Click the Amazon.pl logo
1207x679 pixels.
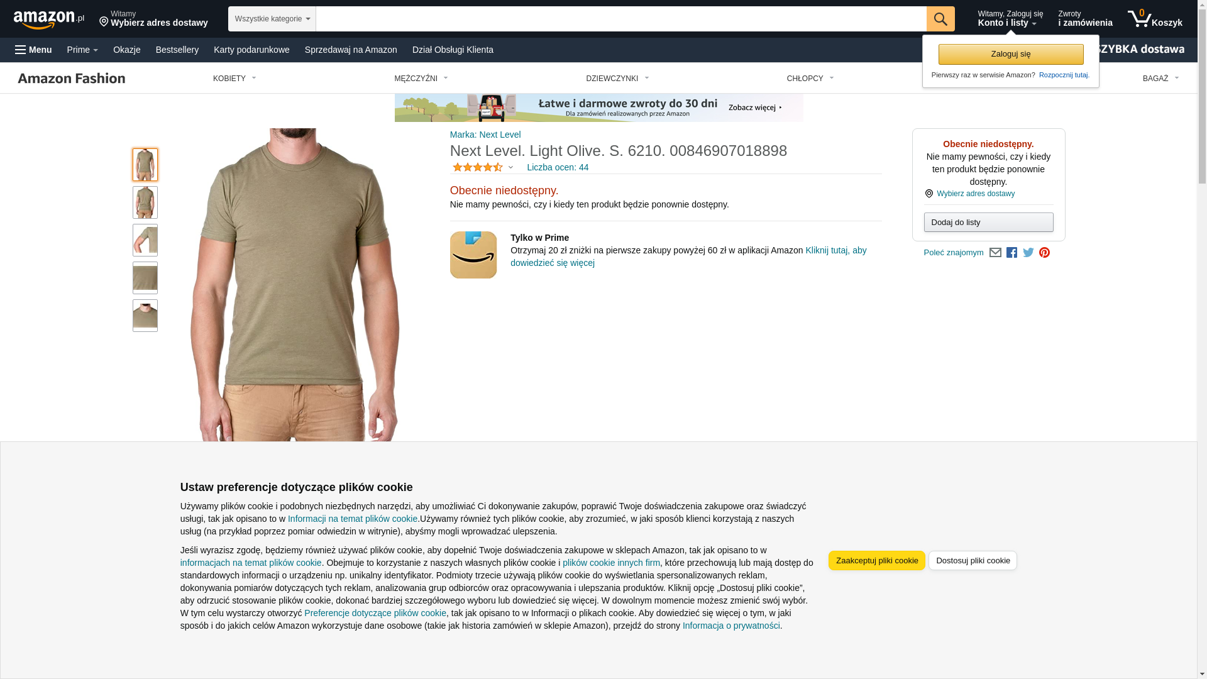pos(48,19)
